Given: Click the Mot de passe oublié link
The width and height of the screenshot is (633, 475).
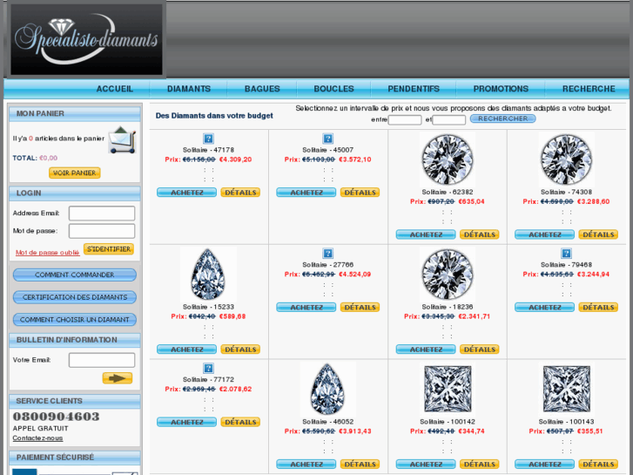Looking at the screenshot, I should tap(48, 253).
